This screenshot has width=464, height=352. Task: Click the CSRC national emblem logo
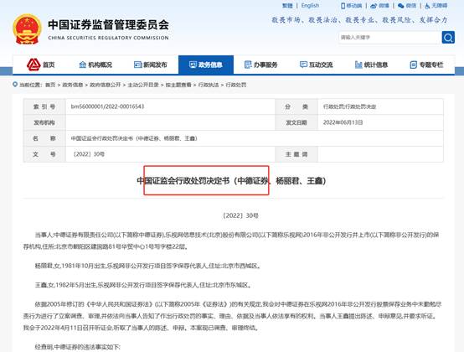(27, 29)
